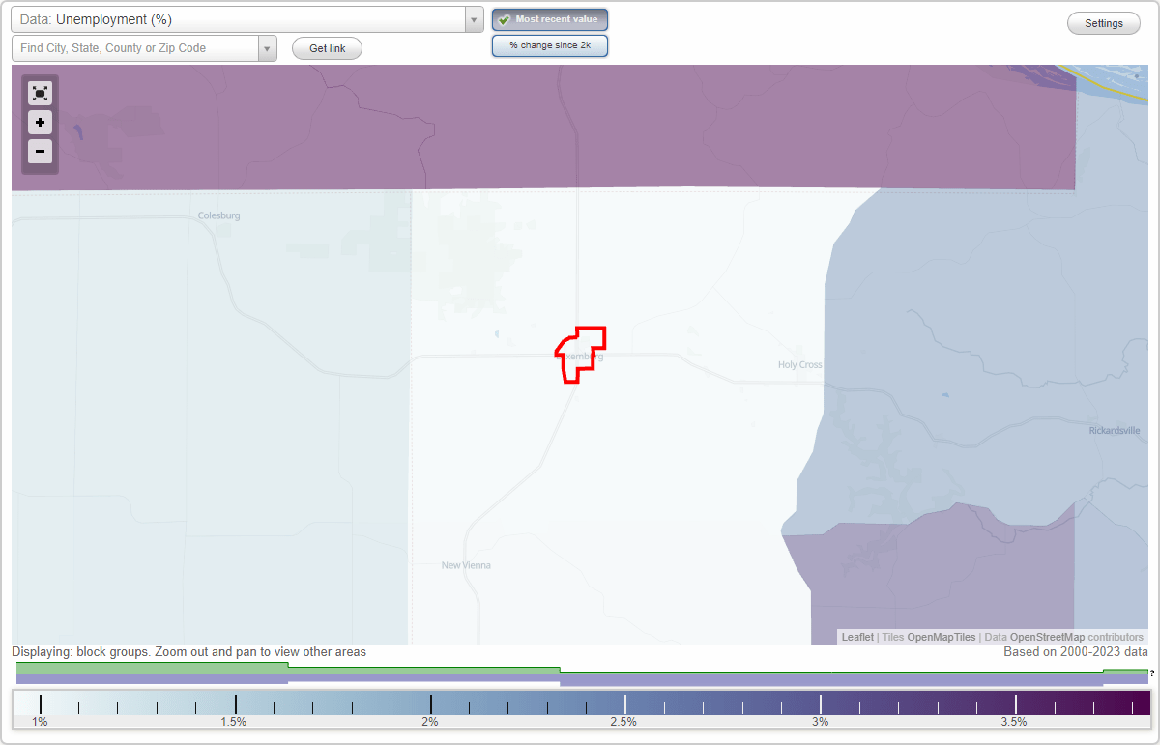The height and width of the screenshot is (745, 1160).
Task: Click the New Vienna map label
Action: [x=466, y=565]
